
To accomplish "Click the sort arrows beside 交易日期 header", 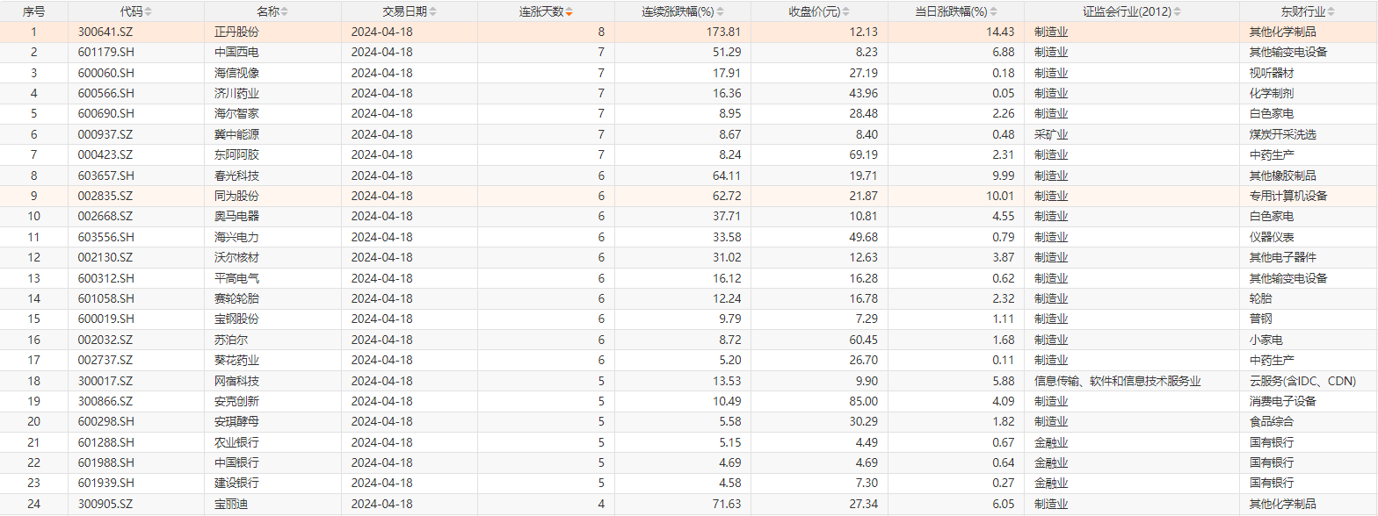I will [432, 12].
